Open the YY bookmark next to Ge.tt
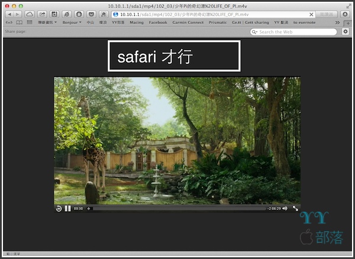 coord(281,22)
